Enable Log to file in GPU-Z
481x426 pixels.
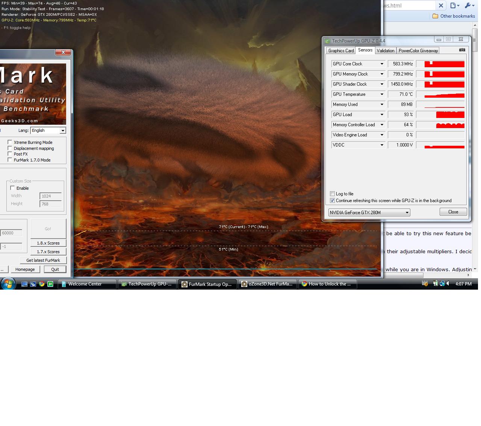pyautogui.click(x=332, y=194)
